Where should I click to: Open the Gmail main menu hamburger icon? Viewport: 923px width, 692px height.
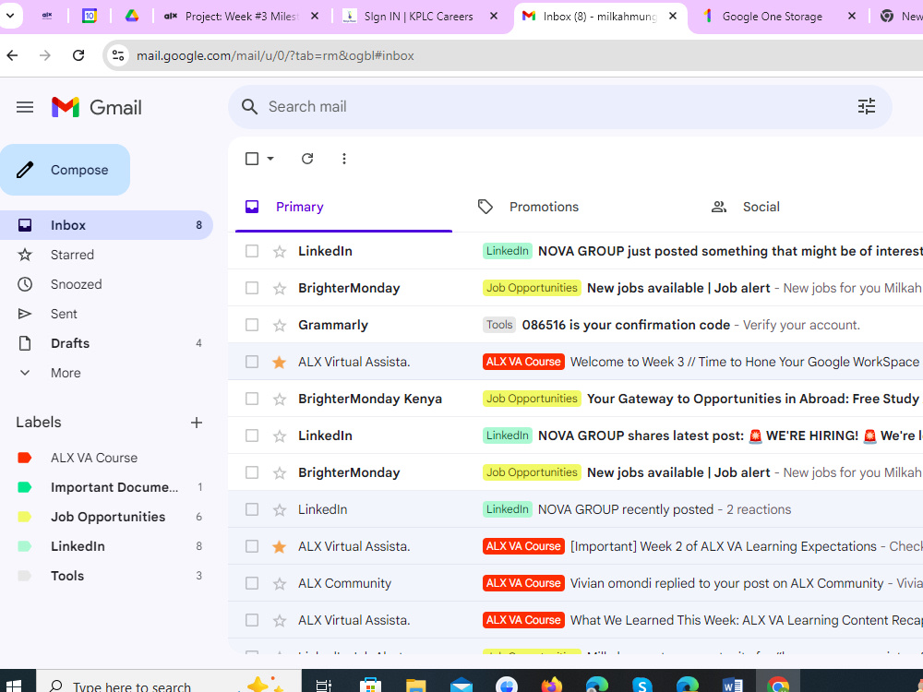point(25,107)
